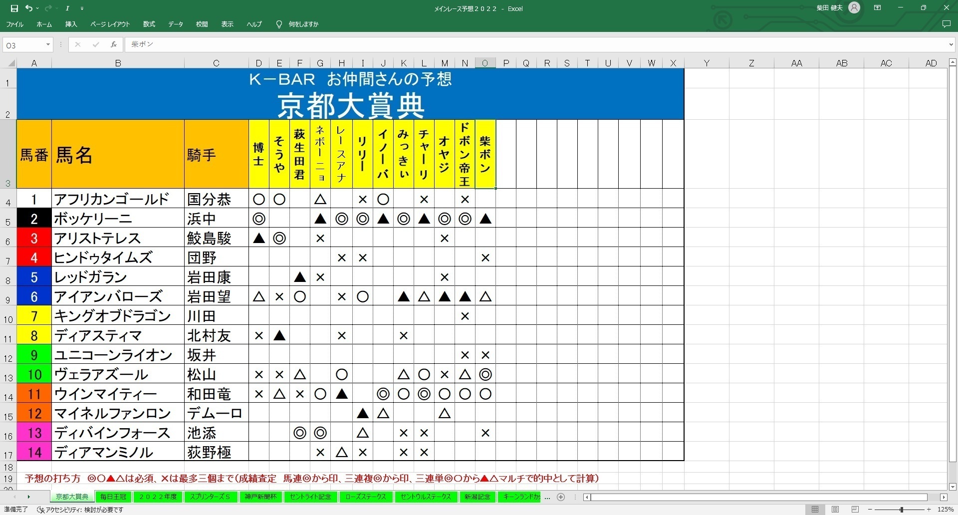958x515 pixels.
Task: Open Ribbon Display Options
Action: [x=877, y=8]
